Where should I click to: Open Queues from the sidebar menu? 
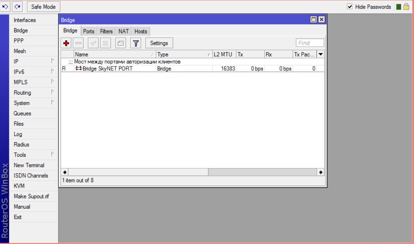(x=34, y=113)
